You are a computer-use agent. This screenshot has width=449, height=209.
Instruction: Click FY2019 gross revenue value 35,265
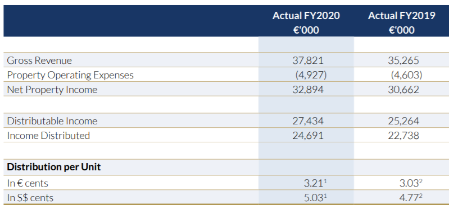(x=403, y=61)
